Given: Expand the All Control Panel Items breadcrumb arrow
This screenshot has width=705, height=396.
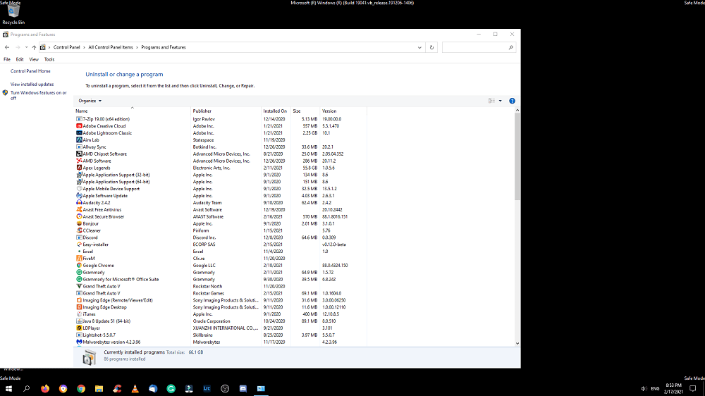Looking at the screenshot, I should pyautogui.click(x=137, y=47).
